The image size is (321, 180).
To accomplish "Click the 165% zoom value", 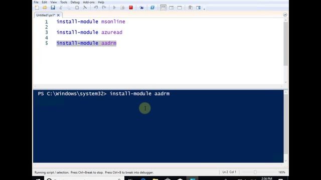I will click(282, 172).
